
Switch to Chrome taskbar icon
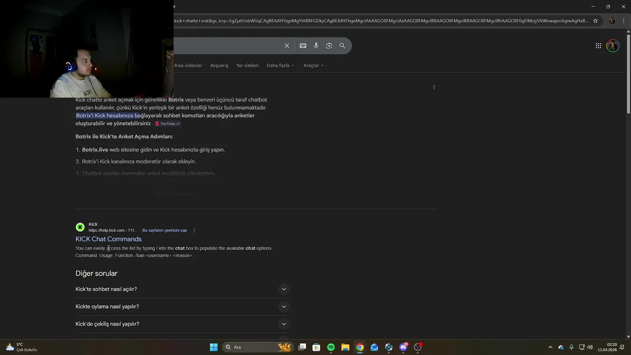click(x=360, y=347)
